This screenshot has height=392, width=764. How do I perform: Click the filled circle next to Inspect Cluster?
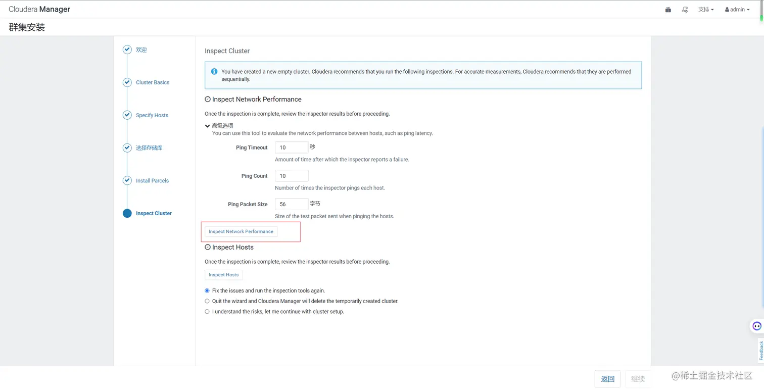click(127, 213)
